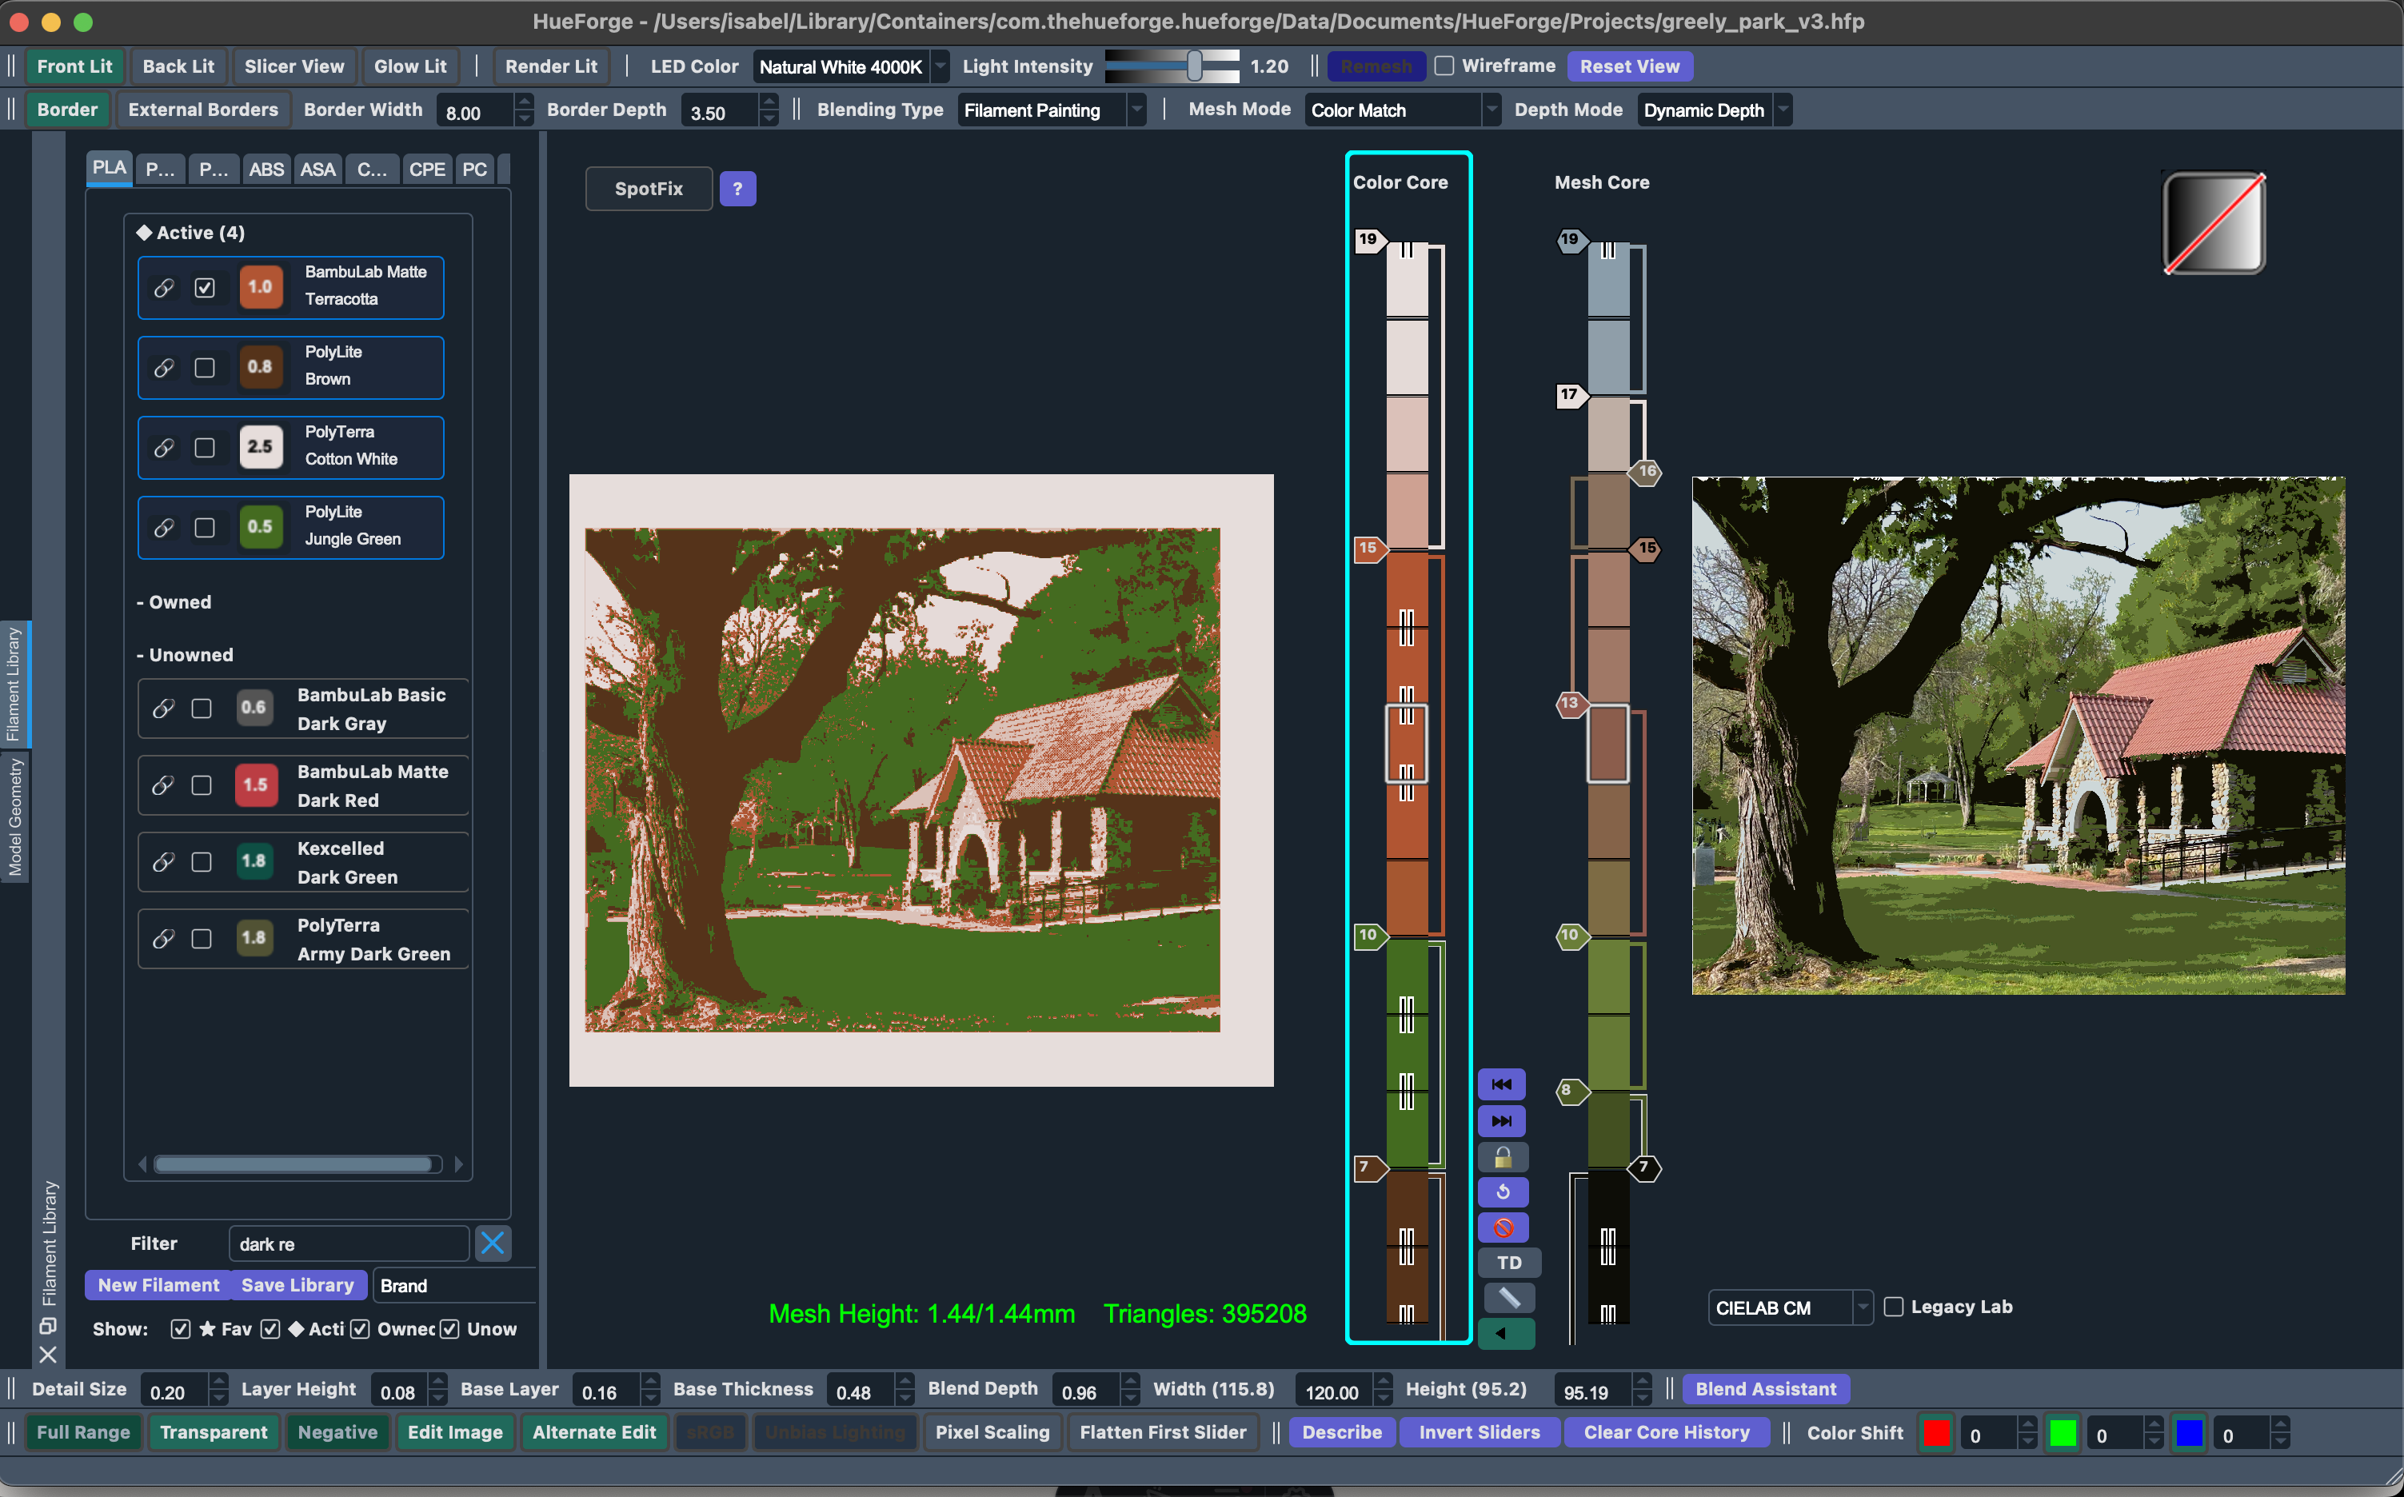Click the TD button by sliders
Screen dimensions: 2404x1497
1508,1263
